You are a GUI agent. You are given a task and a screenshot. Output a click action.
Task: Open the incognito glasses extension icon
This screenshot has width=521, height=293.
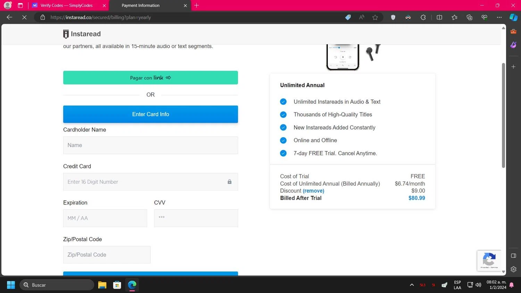click(x=408, y=17)
